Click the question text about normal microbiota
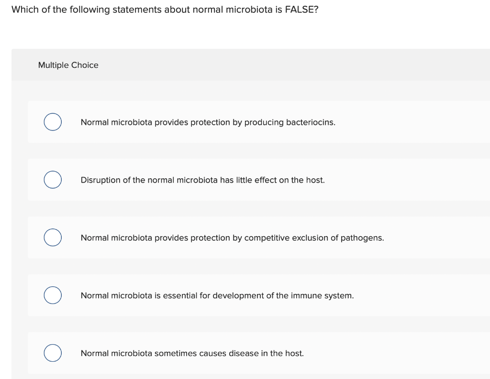 [x=165, y=10]
